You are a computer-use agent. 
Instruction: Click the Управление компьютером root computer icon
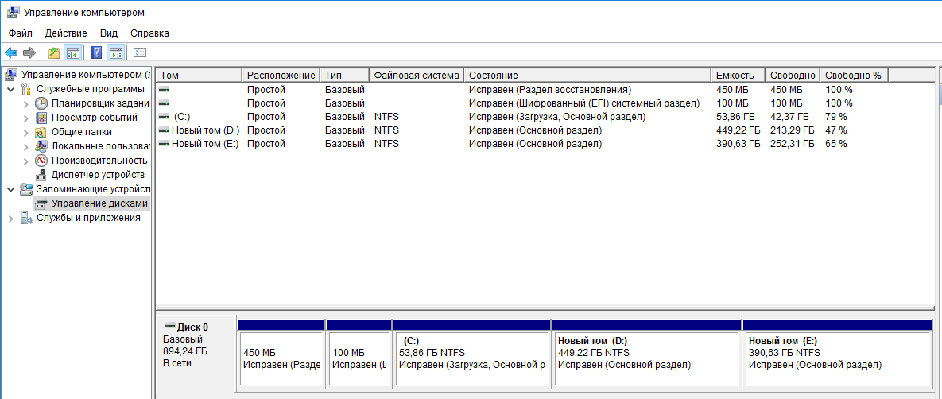(x=11, y=75)
